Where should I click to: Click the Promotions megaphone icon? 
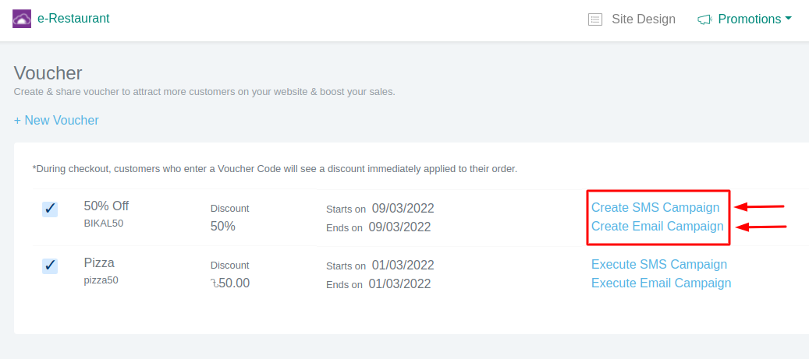pos(704,19)
